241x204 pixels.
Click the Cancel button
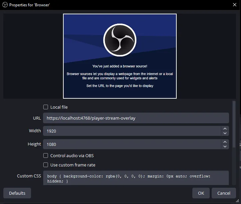click(224, 193)
